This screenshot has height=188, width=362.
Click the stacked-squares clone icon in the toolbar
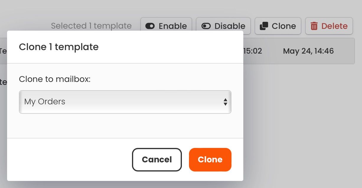264,26
